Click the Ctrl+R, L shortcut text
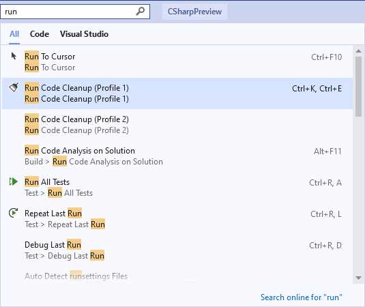 click(326, 214)
